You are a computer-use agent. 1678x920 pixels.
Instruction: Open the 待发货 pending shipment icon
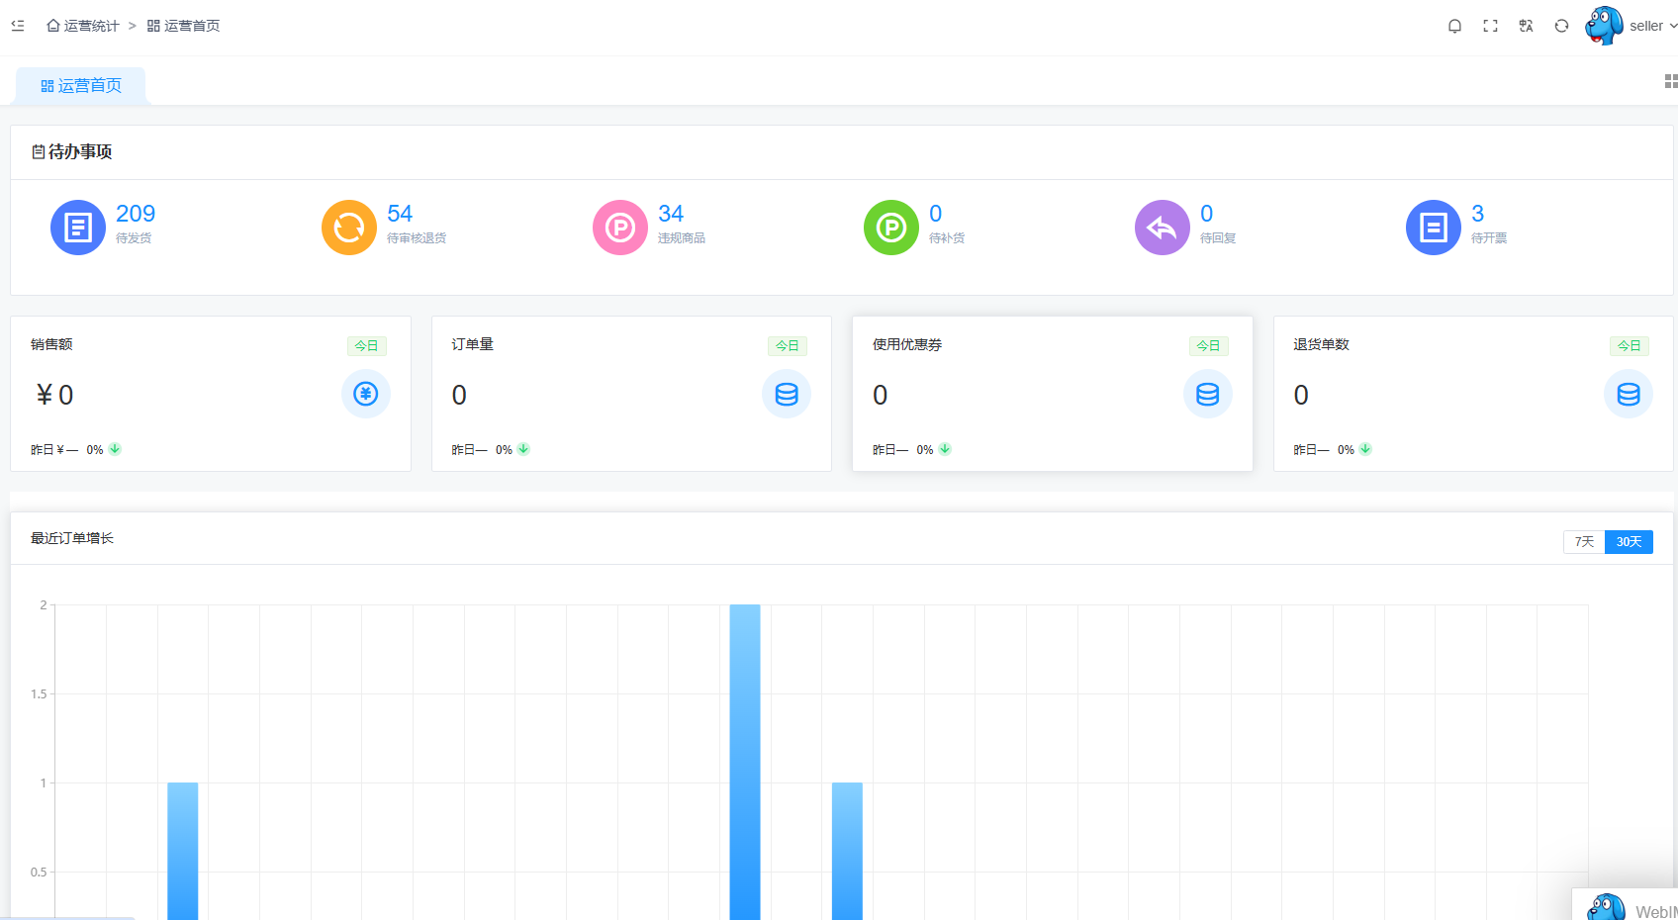(x=78, y=228)
